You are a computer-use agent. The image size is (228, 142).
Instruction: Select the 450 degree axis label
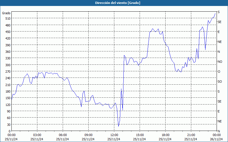[x=8, y=32]
